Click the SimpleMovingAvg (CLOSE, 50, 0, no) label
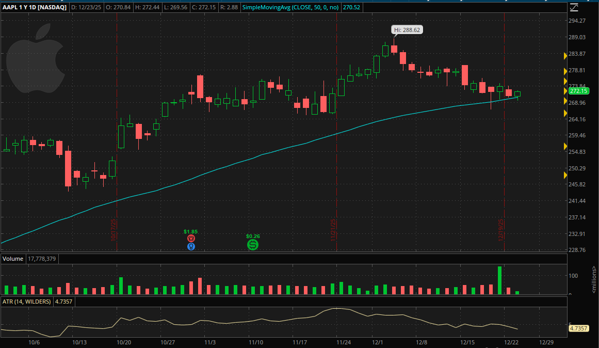This screenshot has height=348, width=599. click(x=290, y=7)
